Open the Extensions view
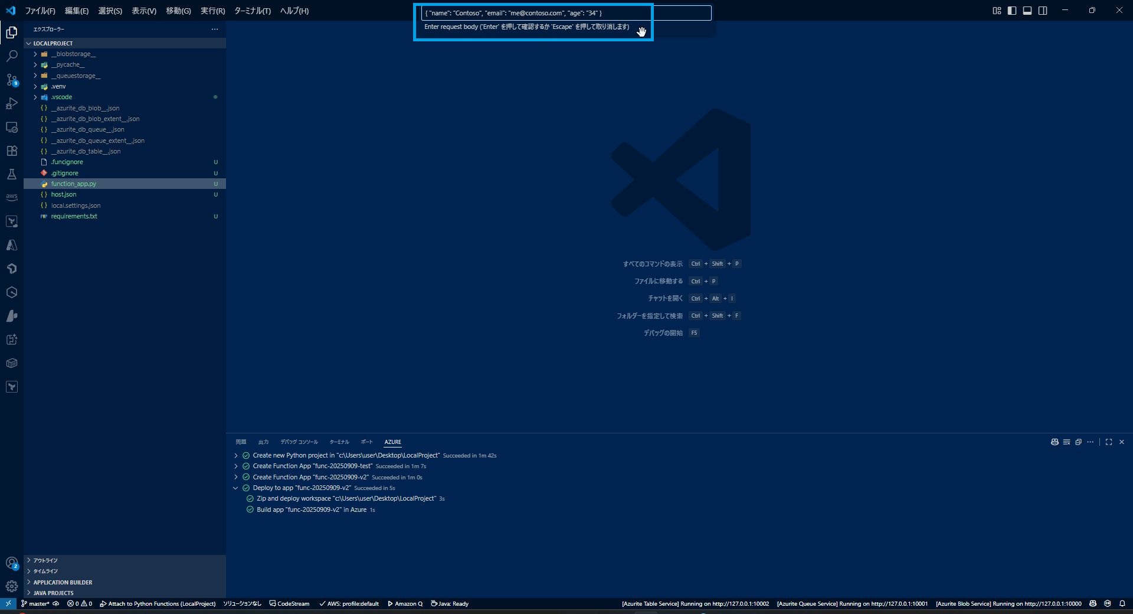The image size is (1133, 614). coord(12,151)
